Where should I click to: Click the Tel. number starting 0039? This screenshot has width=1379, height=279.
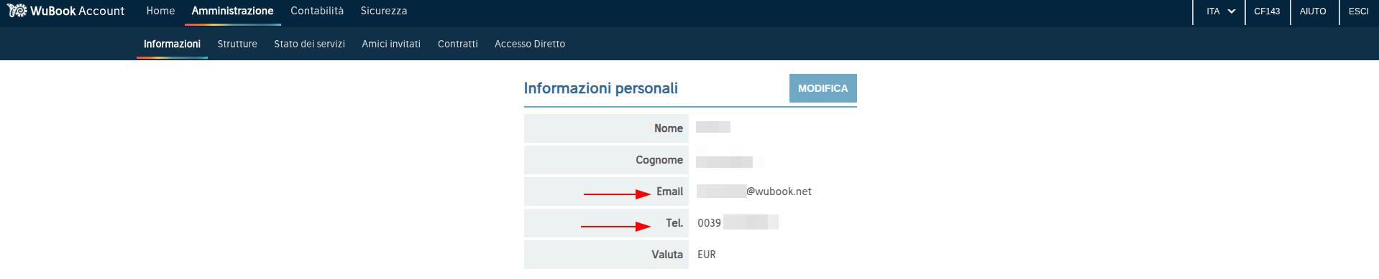point(738,223)
